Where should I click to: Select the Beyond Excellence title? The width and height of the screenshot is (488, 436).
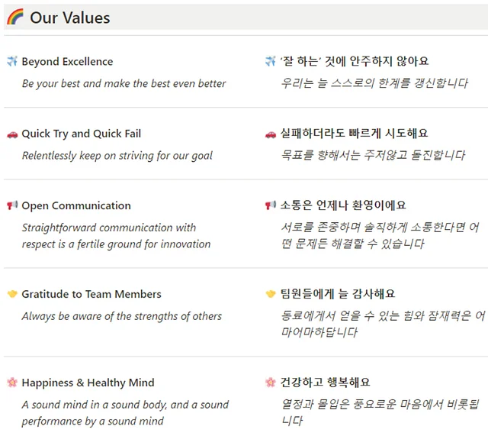click(67, 62)
